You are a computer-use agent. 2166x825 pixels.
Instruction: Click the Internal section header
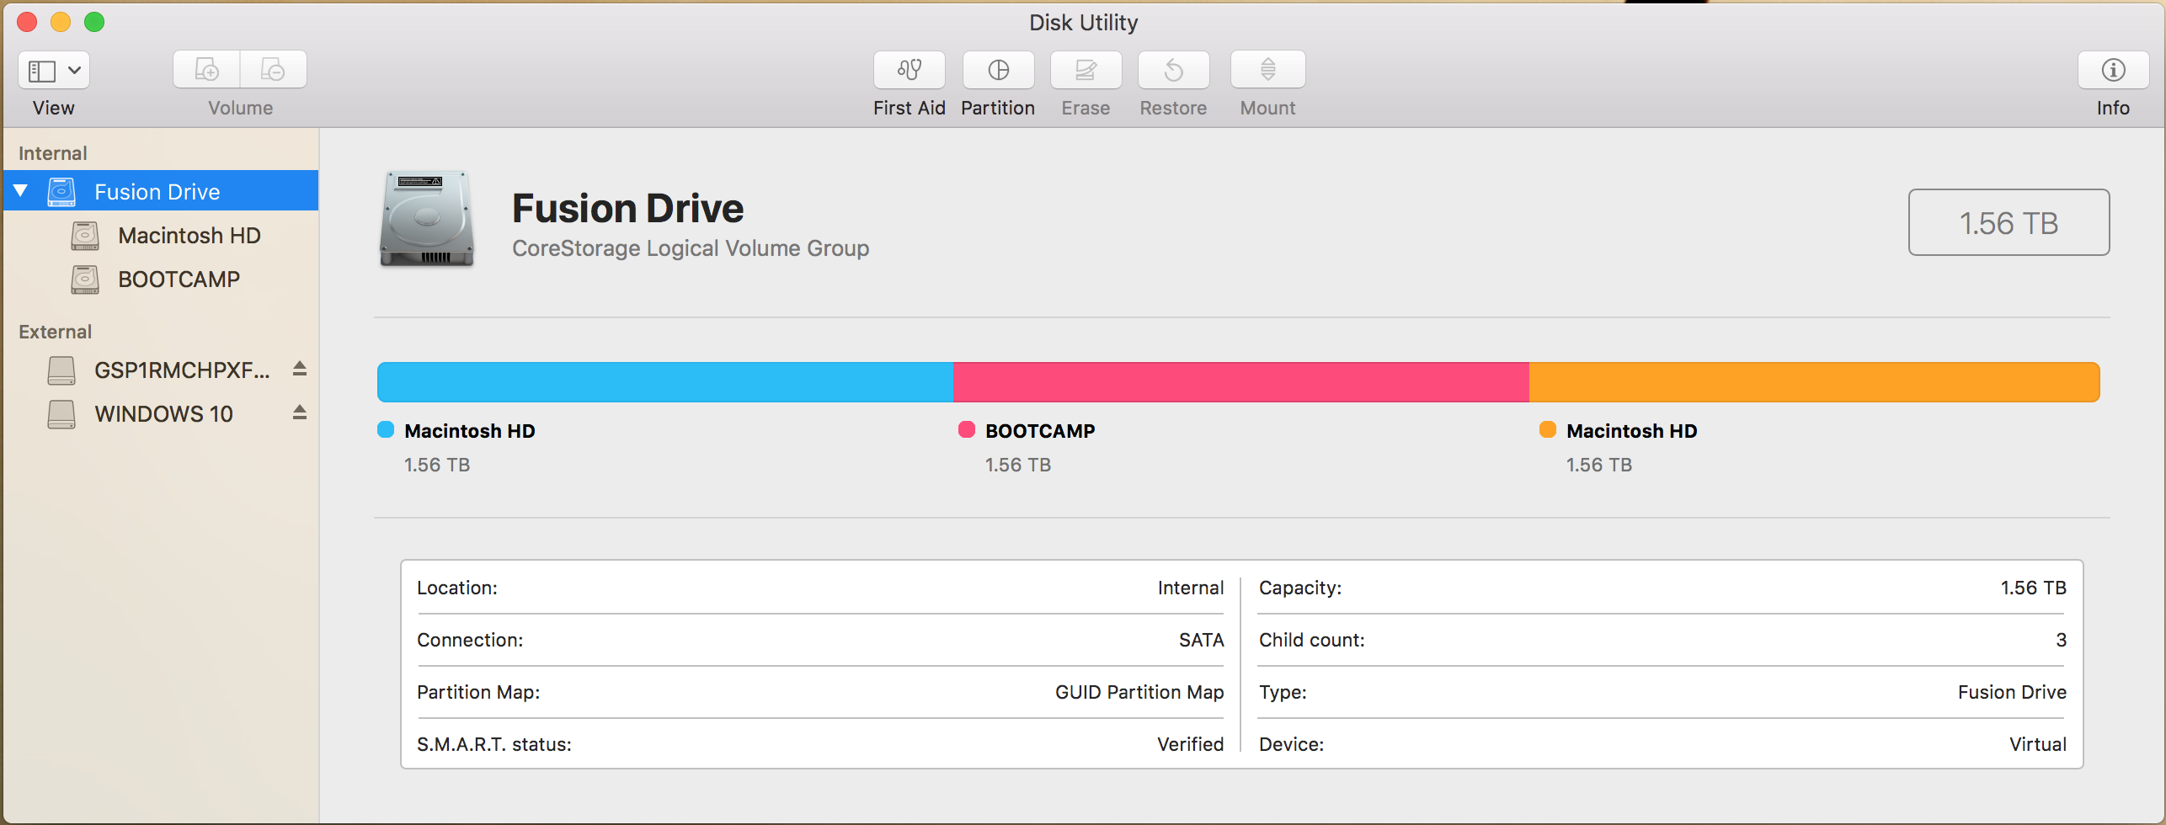(53, 153)
